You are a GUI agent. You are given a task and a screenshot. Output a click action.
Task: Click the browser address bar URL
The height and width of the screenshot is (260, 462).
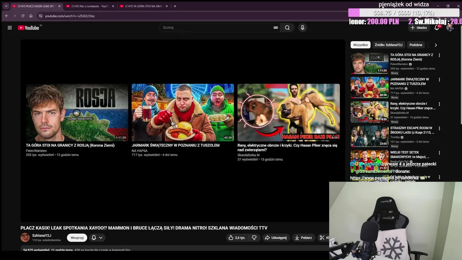[x=70, y=16]
